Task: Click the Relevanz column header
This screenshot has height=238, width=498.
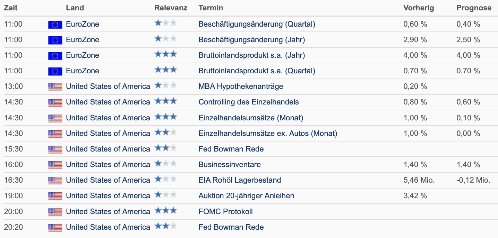Action: point(171,8)
